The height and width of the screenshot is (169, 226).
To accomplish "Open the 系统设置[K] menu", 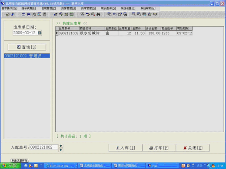I will pos(128,8).
